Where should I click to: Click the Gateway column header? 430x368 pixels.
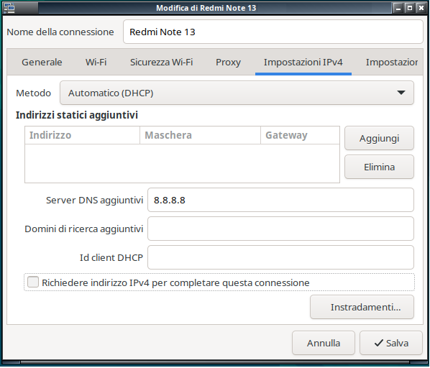coord(300,135)
